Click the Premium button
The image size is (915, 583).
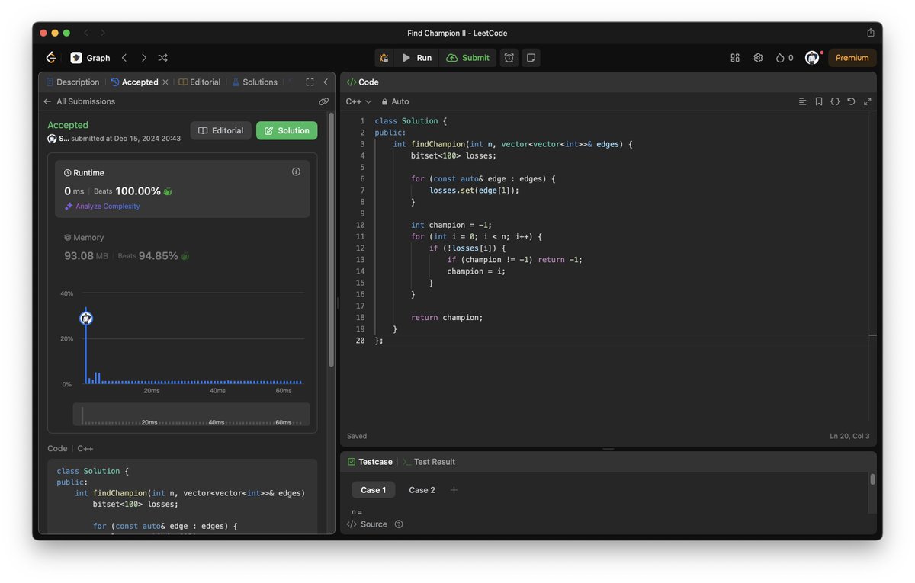click(852, 58)
